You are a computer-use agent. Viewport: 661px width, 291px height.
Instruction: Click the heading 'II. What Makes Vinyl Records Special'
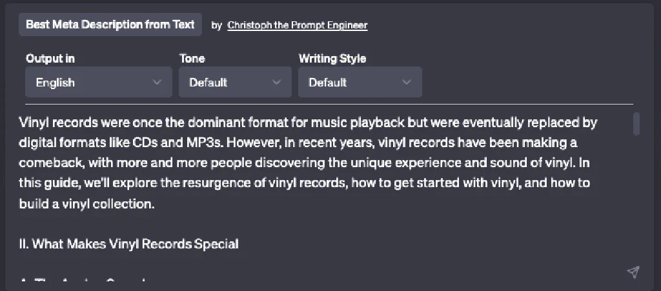pos(128,244)
